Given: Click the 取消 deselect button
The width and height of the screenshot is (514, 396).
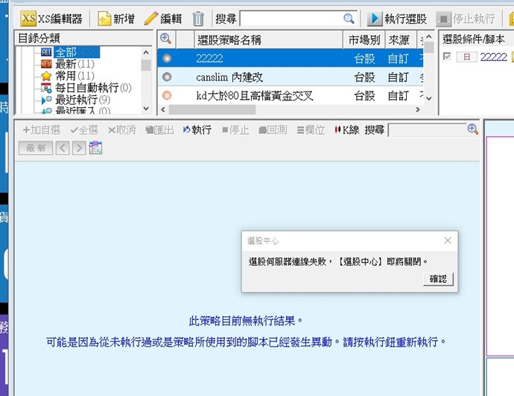Looking at the screenshot, I should [x=122, y=130].
